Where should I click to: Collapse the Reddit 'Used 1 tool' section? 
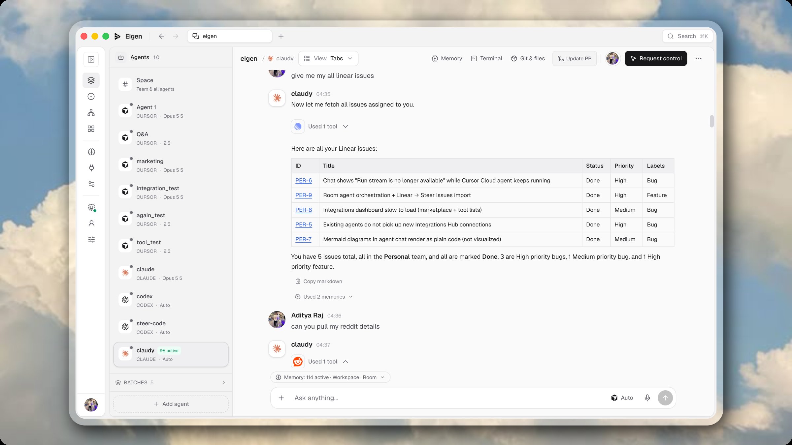click(x=320, y=362)
